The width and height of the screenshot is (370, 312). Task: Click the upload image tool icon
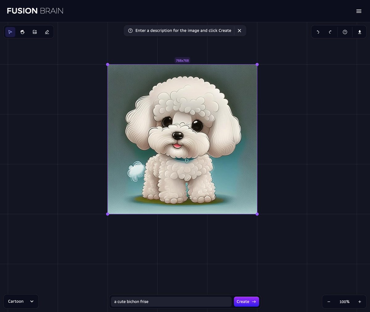click(x=35, y=32)
